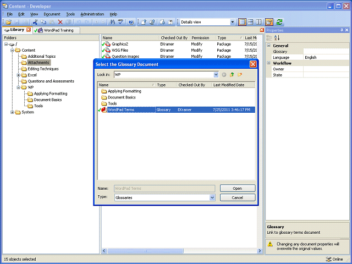Click the Cancel Check Out undo icon
Viewport: 352px width, 264px height.
coord(170,22)
